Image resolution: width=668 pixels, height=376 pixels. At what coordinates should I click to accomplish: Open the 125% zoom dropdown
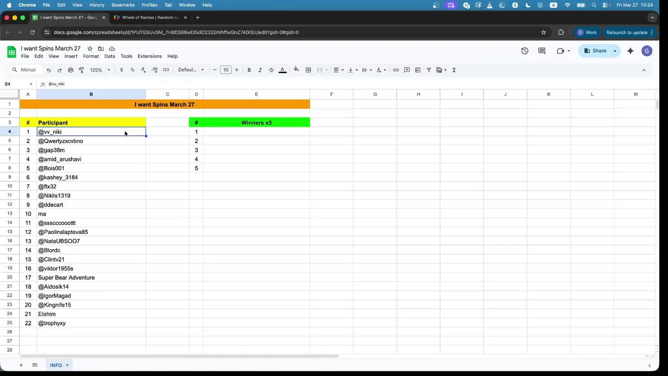100,70
